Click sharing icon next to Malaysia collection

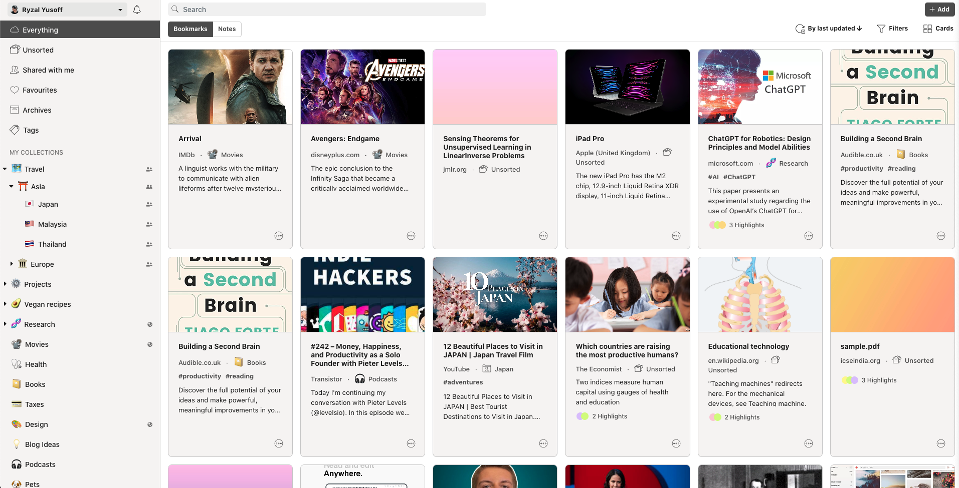149,224
